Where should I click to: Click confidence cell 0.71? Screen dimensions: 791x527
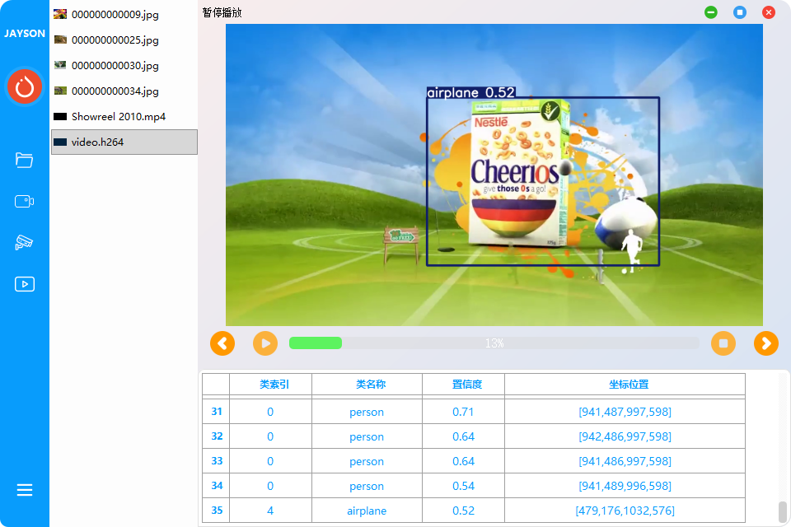coord(464,412)
